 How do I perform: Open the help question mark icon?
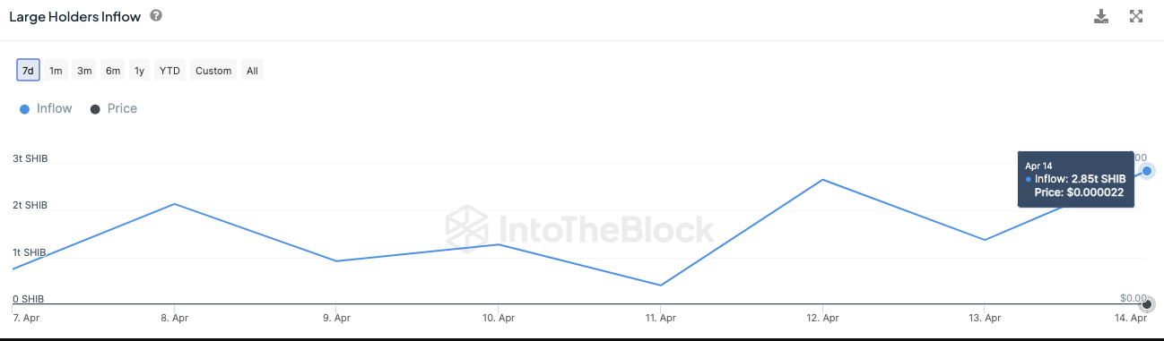pyautogui.click(x=156, y=16)
